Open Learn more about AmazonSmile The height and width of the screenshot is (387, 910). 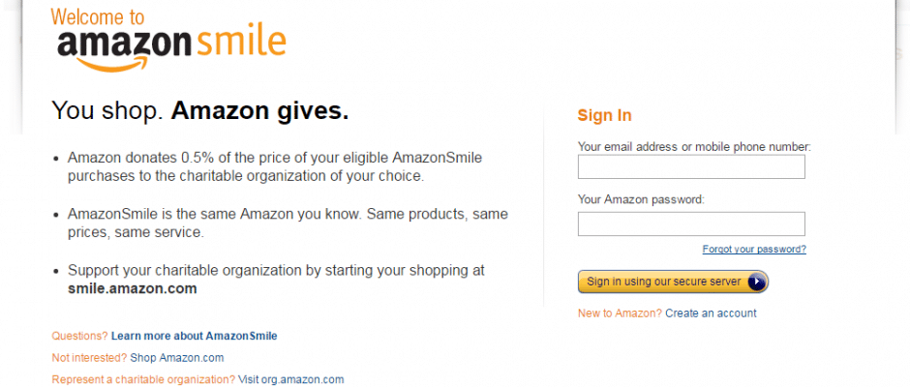194,336
